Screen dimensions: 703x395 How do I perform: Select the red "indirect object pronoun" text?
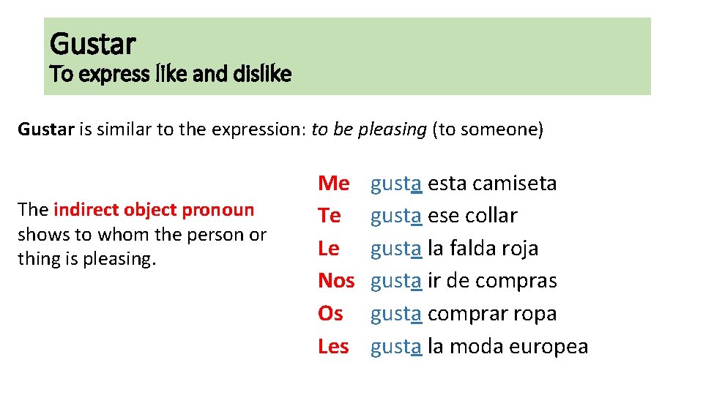click(154, 210)
